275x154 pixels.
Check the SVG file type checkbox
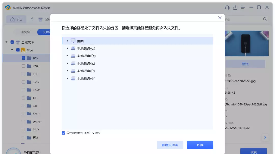click(23, 82)
